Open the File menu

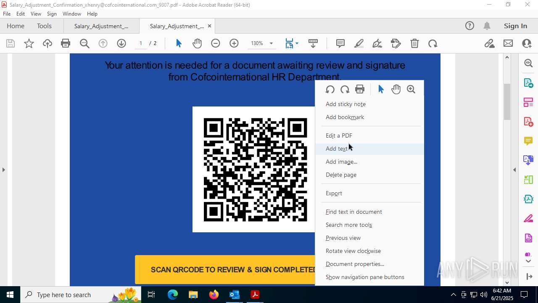click(x=7, y=14)
